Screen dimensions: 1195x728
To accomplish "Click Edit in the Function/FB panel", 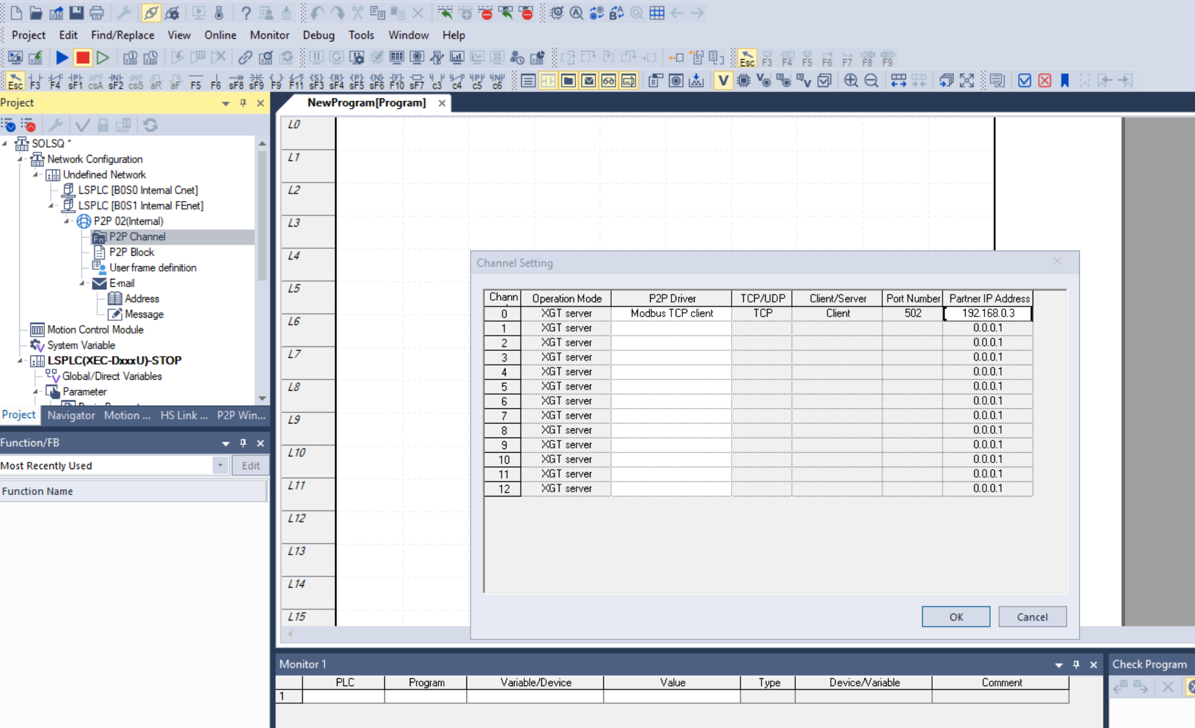I will pos(250,465).
